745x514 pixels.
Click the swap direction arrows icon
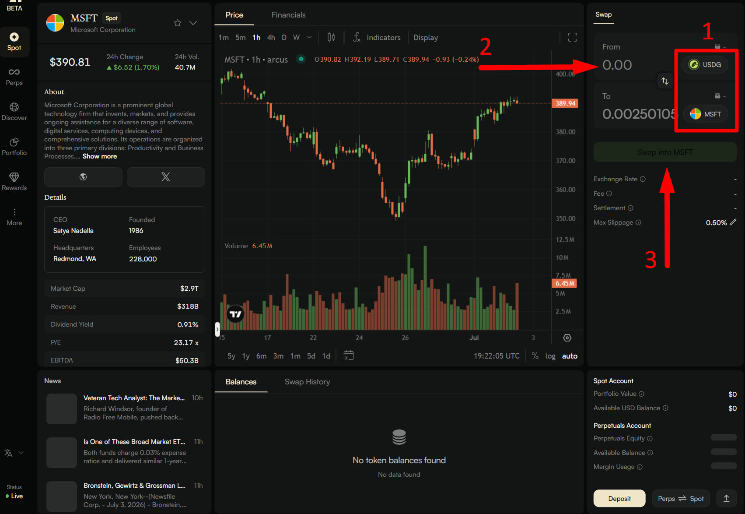tap(665, 81)
